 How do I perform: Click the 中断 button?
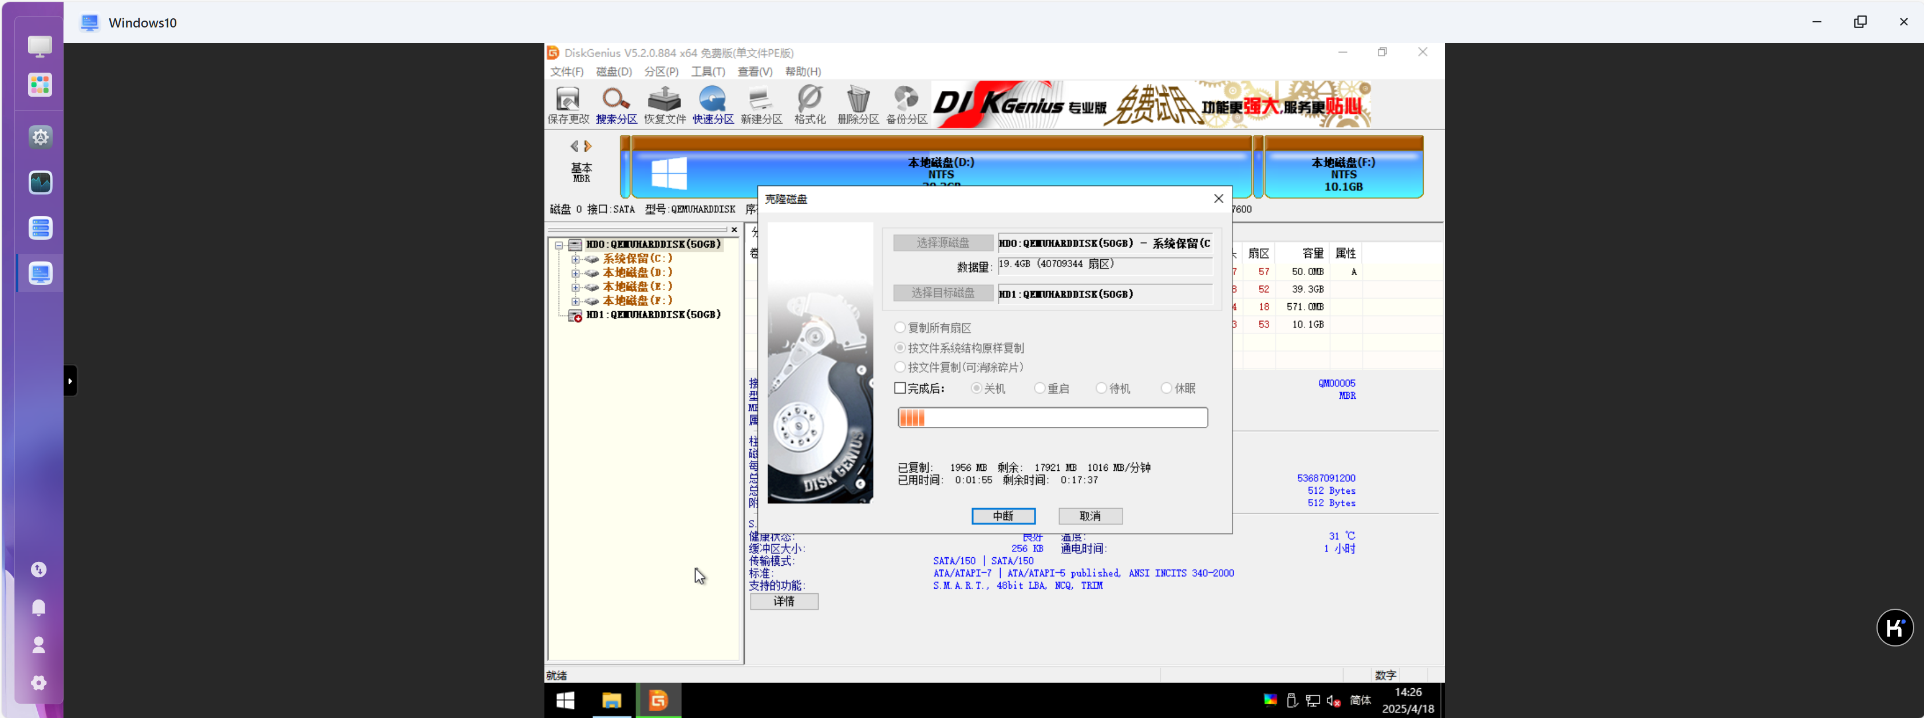(x=1003, y=517)
